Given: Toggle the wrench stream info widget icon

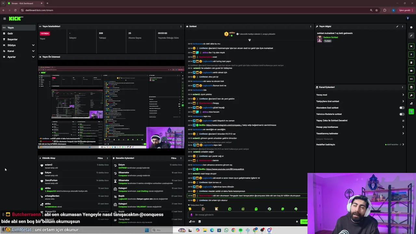Looking at the screenshot, I should [411, 95].
